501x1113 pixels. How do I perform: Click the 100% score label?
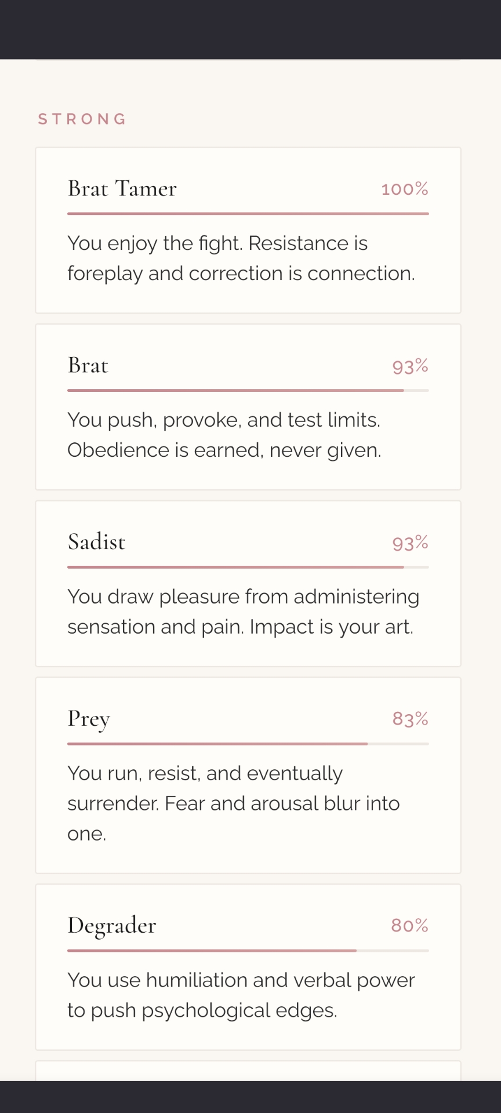pyautogui.click(x=404, y=189)
